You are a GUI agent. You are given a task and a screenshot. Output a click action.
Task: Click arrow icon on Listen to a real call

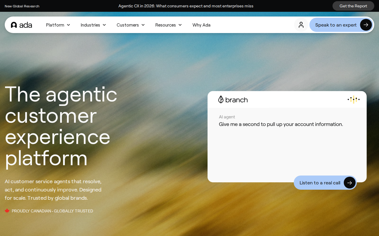pyautogui.click(x=350, y=183)
